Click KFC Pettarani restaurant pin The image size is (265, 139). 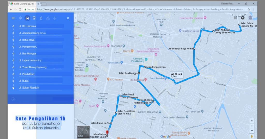pos(108,79)
